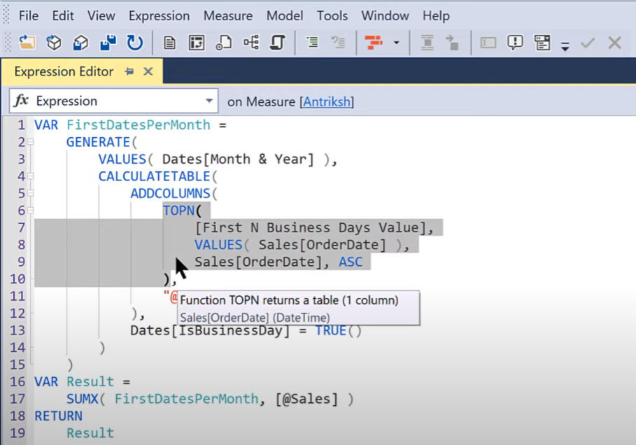
Task: Click the cancel changes X icon
Action: point(614,43)
